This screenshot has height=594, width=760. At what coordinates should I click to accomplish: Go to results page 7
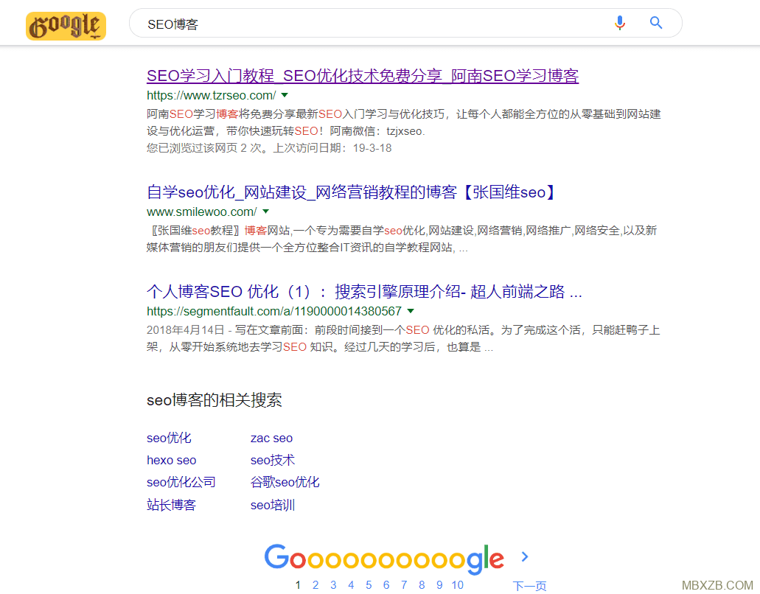coord(404,585)
